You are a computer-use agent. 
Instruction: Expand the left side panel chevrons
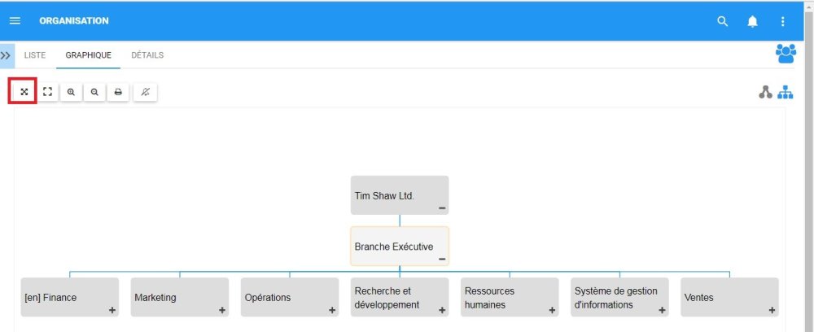click(6, 55)
